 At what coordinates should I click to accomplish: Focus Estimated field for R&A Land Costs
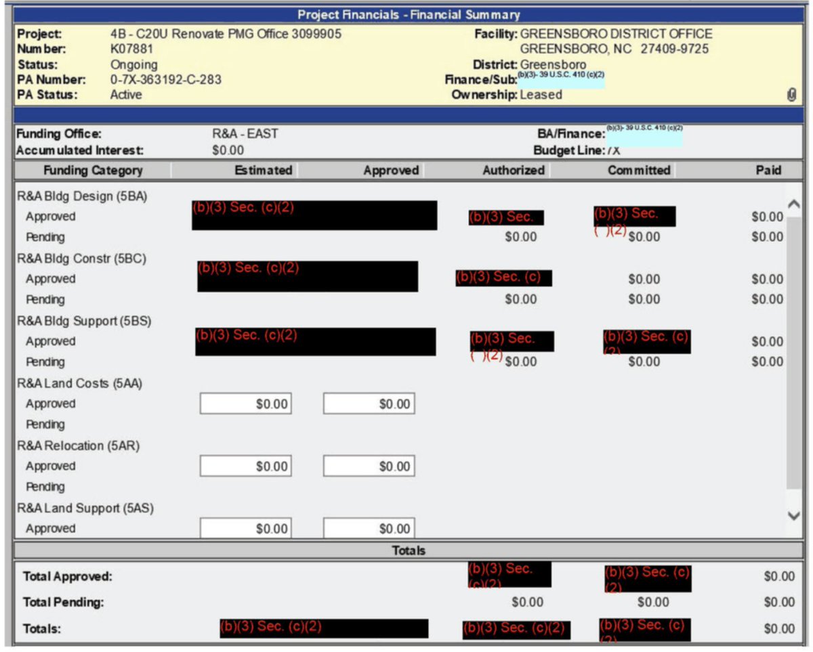[x=246, y=404]
